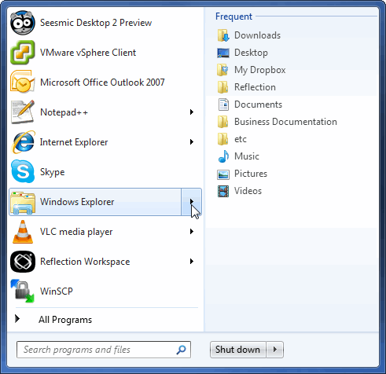
Task: Click the Pictures library icon
Action: 223,174
